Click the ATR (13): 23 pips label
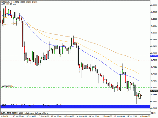Screen dimensions: 158x118 [9, 4]
